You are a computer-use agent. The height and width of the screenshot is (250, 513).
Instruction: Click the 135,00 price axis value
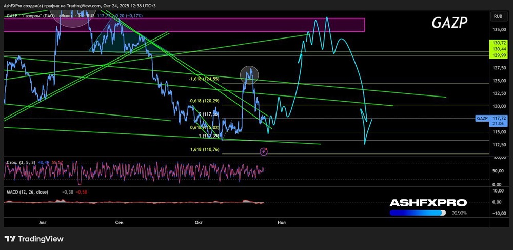pos(498,29)
